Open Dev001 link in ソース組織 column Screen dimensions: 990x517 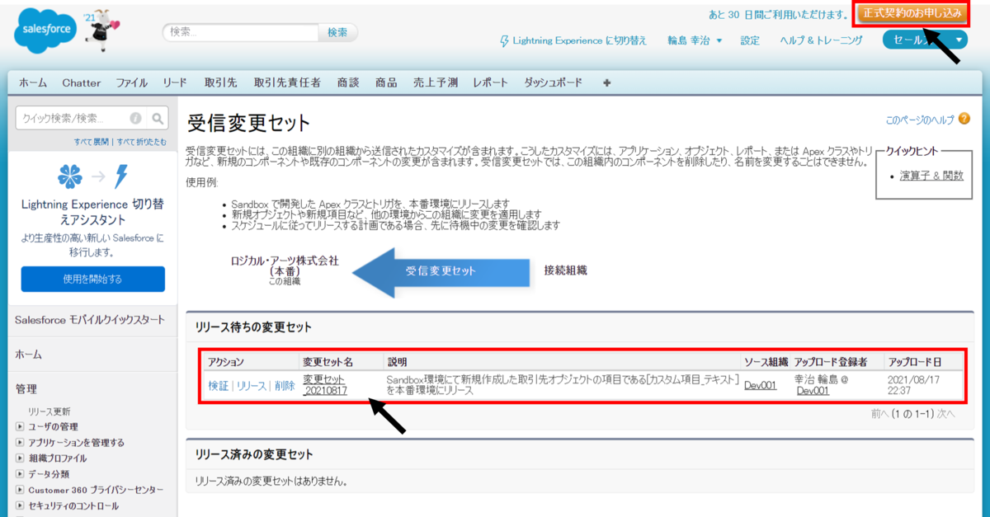pos(761,385)
